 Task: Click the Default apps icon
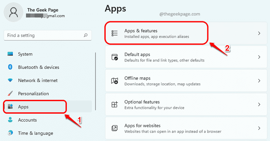(114, 57)
